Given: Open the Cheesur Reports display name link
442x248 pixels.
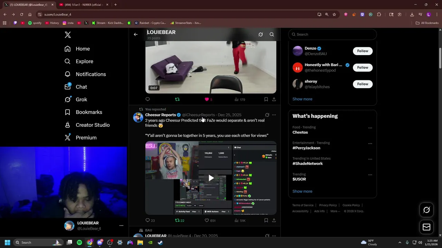Looking at the screenshot, I should pos(161,115).
